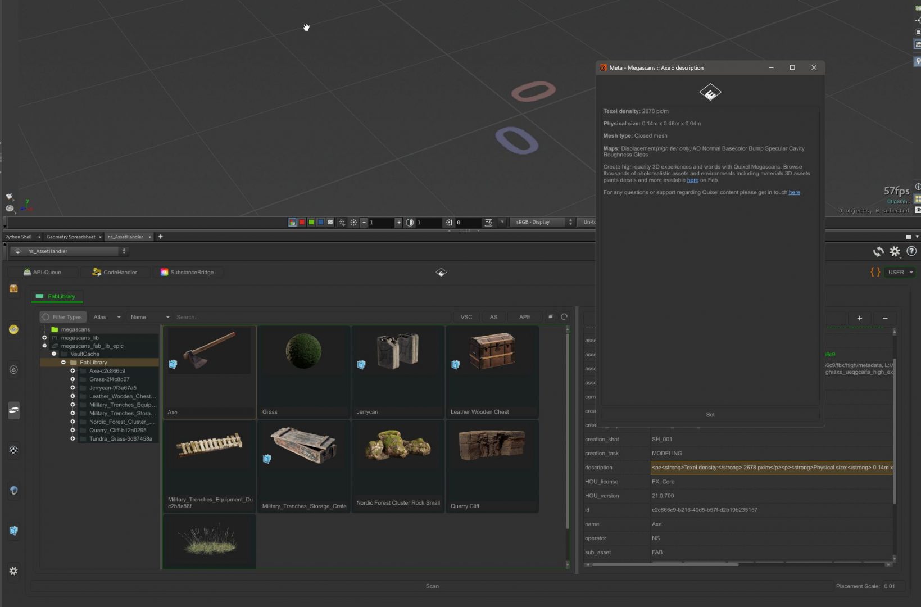Select the Leather Wooden Chest thumbnail
Screen dimensions: 921x607
pos(492,372)
